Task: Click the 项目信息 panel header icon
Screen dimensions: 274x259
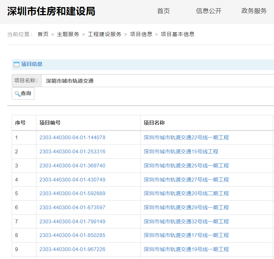Action: point(16,64)
